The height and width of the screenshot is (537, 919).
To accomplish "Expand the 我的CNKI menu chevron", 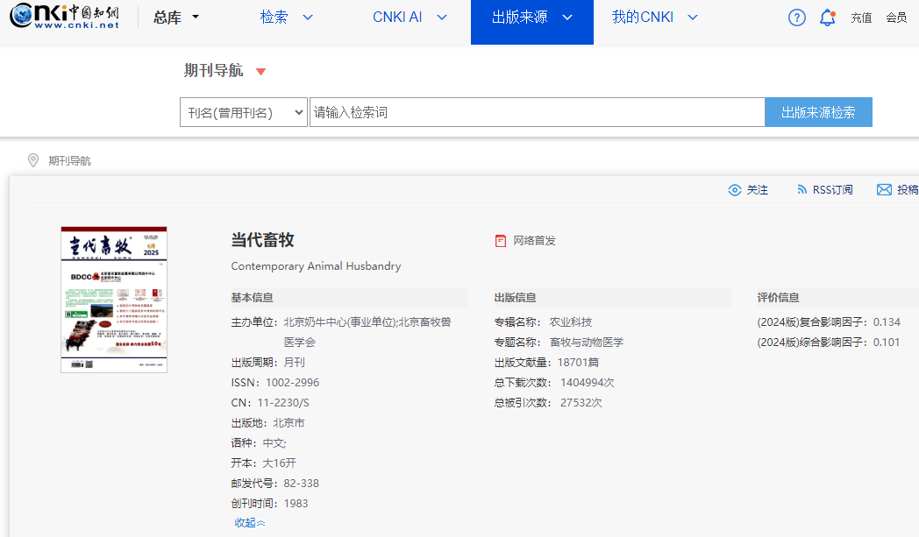I will click(693, 18).
